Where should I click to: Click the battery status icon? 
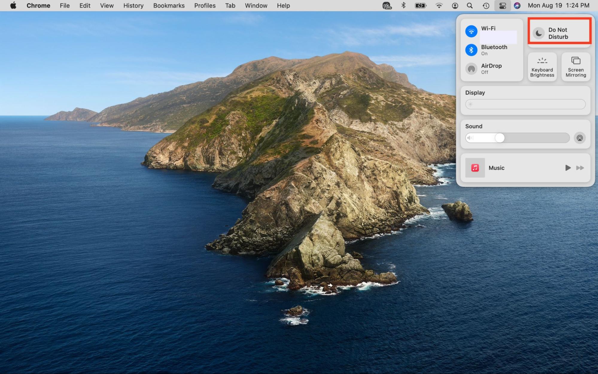(x=420, y=5)
